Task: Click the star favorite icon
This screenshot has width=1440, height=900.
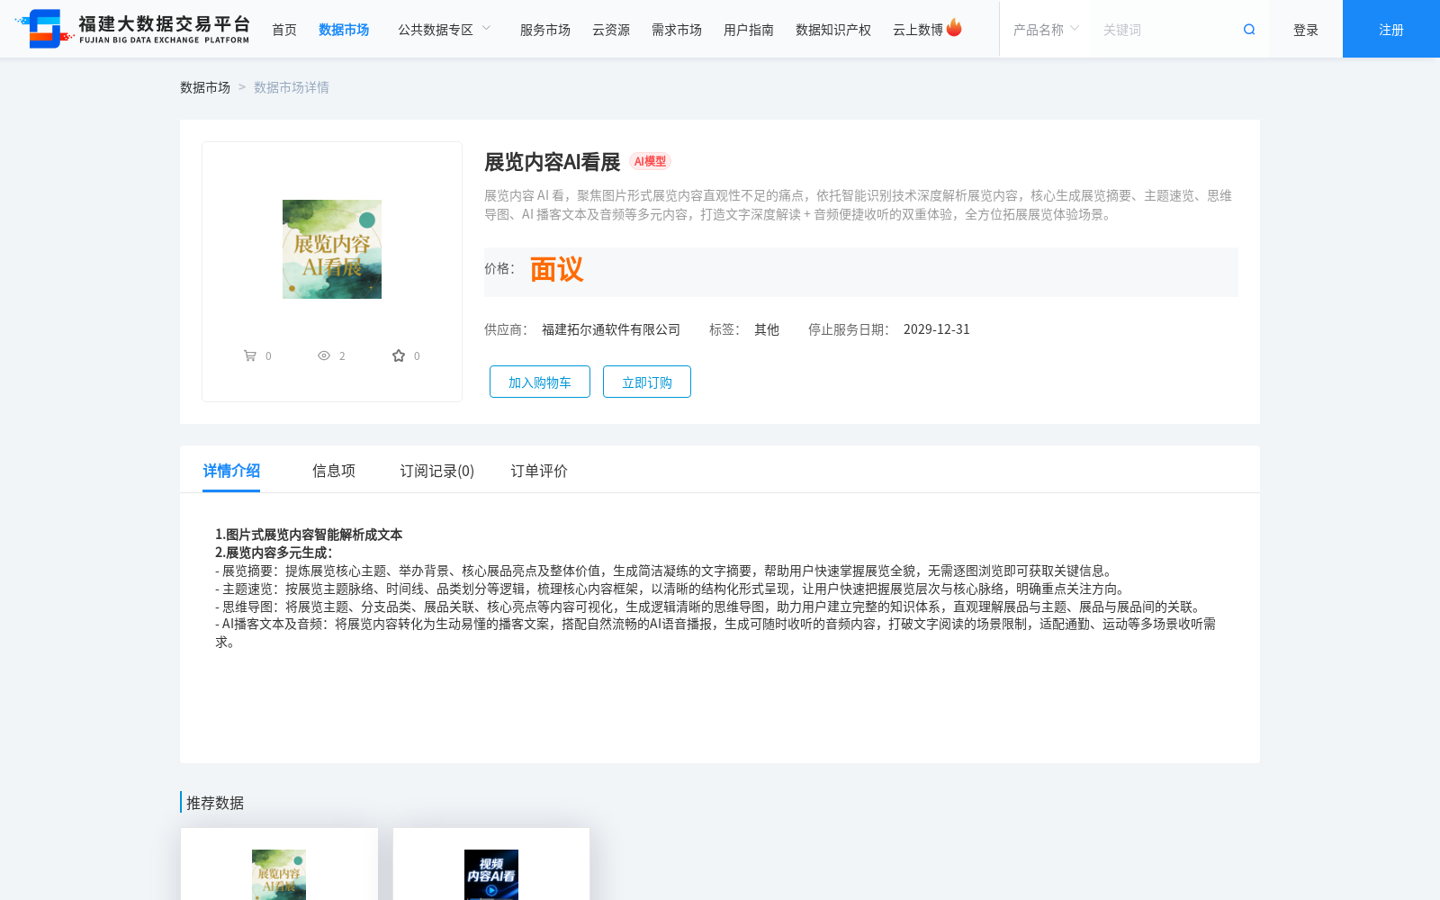Action: click(399, 355)
